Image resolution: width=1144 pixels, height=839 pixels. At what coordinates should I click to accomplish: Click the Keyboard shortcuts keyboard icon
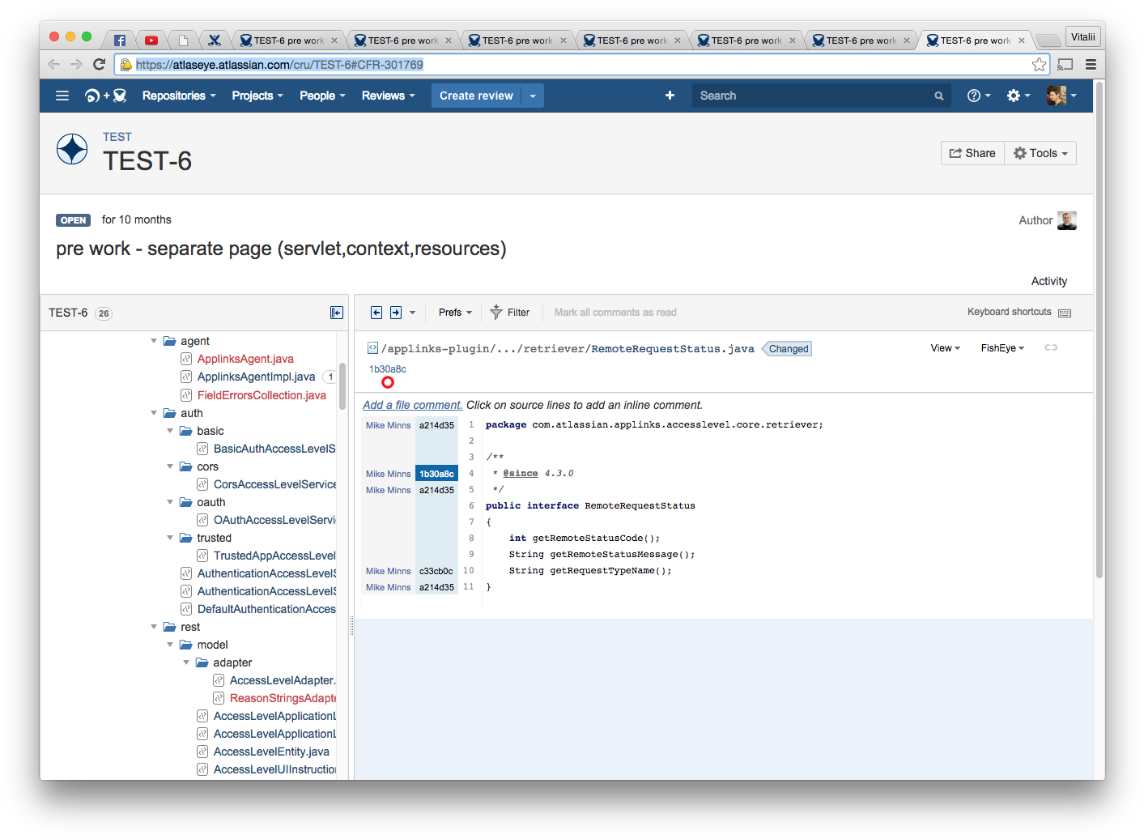click(x=1065, y=313)
